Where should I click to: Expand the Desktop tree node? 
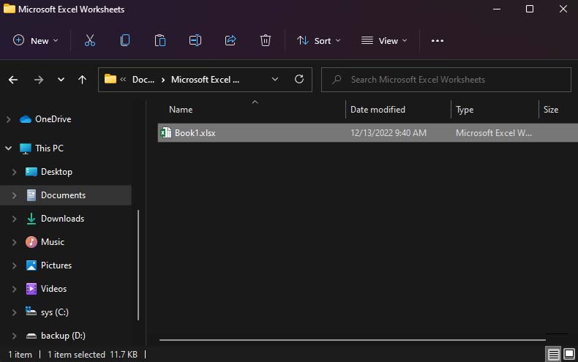point(14,172)
